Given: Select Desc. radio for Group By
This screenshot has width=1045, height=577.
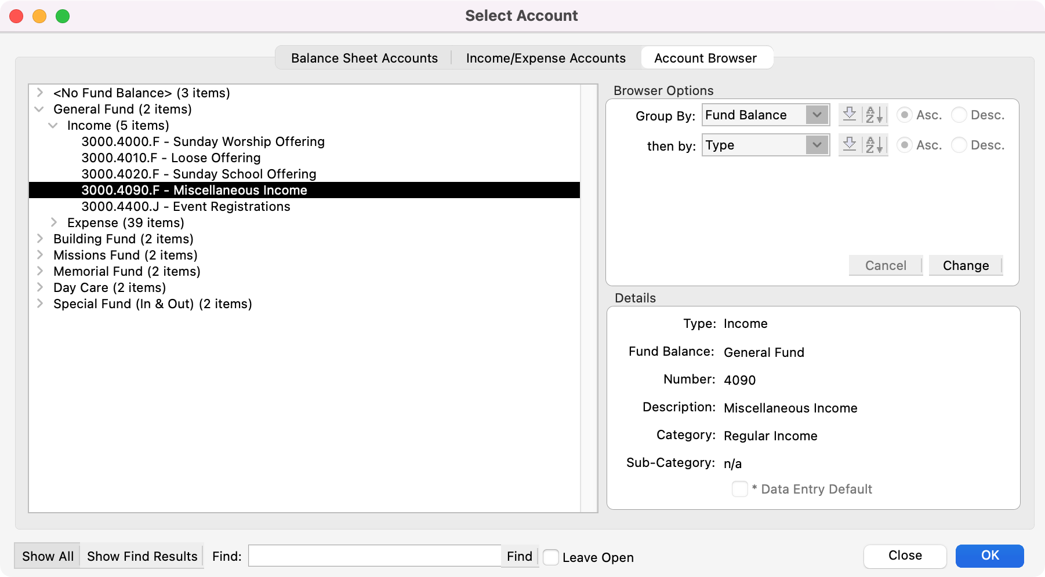Looking at the screenshot, I should (959, 115).
